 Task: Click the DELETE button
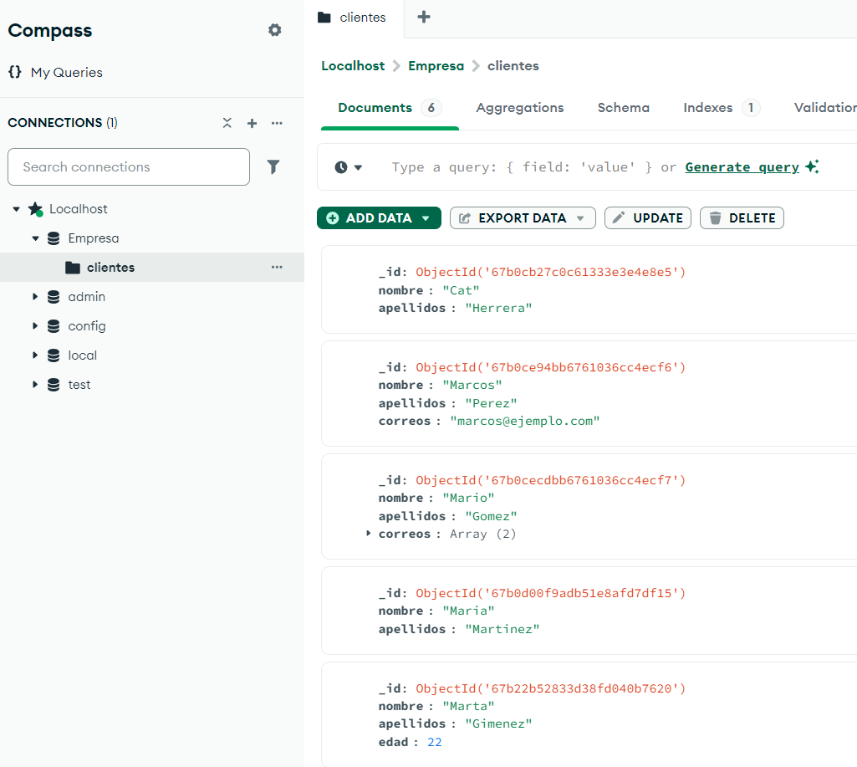[742, 218]
